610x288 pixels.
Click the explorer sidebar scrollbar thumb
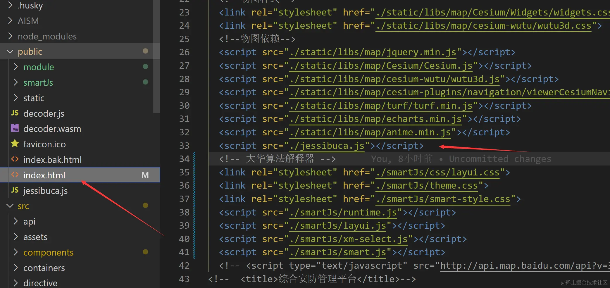(157, 56)
